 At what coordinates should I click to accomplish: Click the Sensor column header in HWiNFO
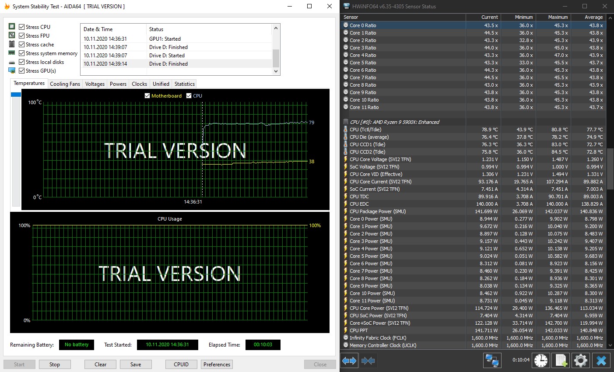[x=403, y=17]
